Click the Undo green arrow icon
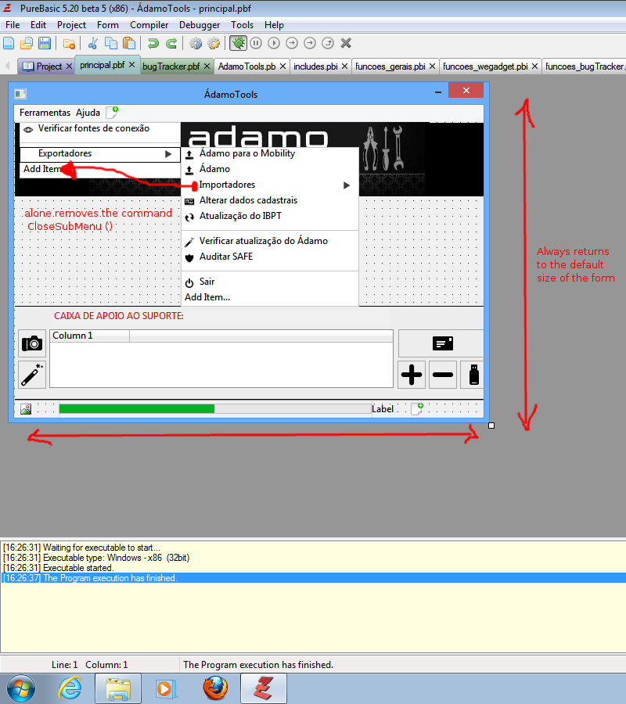The image size is (626, 704). [153, 43]
